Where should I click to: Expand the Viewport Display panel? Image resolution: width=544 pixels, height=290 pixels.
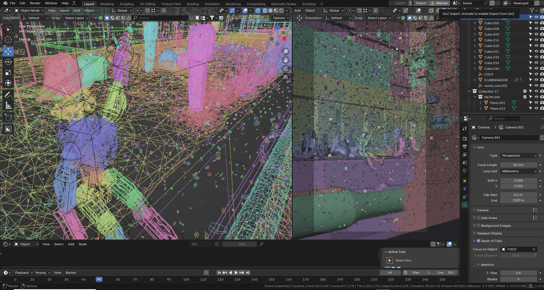click(x=474, y=233)
